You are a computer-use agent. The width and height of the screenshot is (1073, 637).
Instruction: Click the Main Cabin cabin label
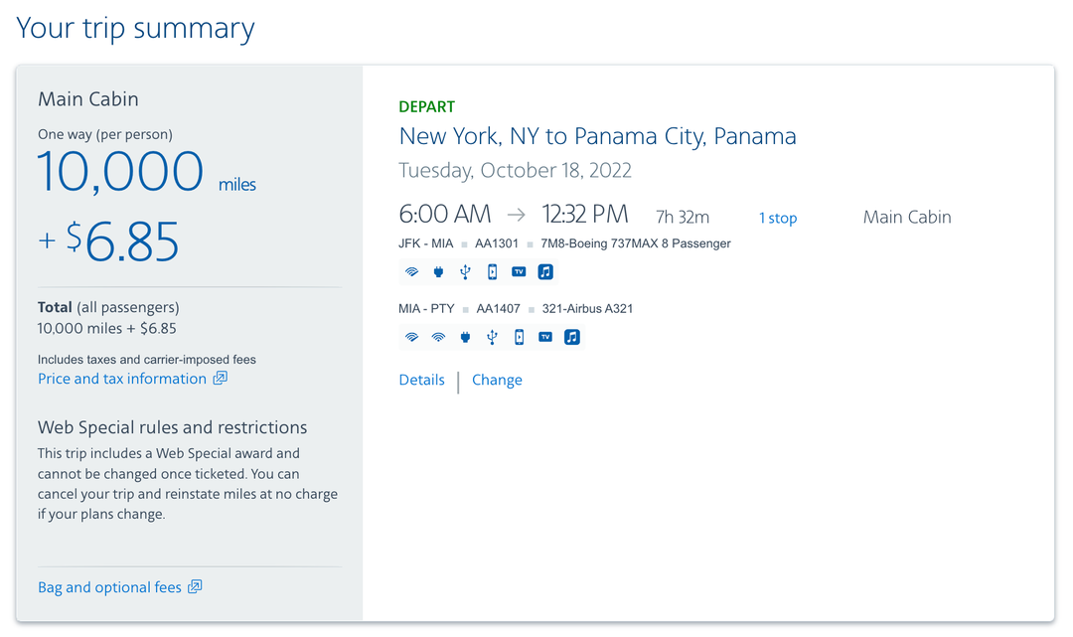tap(906, 217)
